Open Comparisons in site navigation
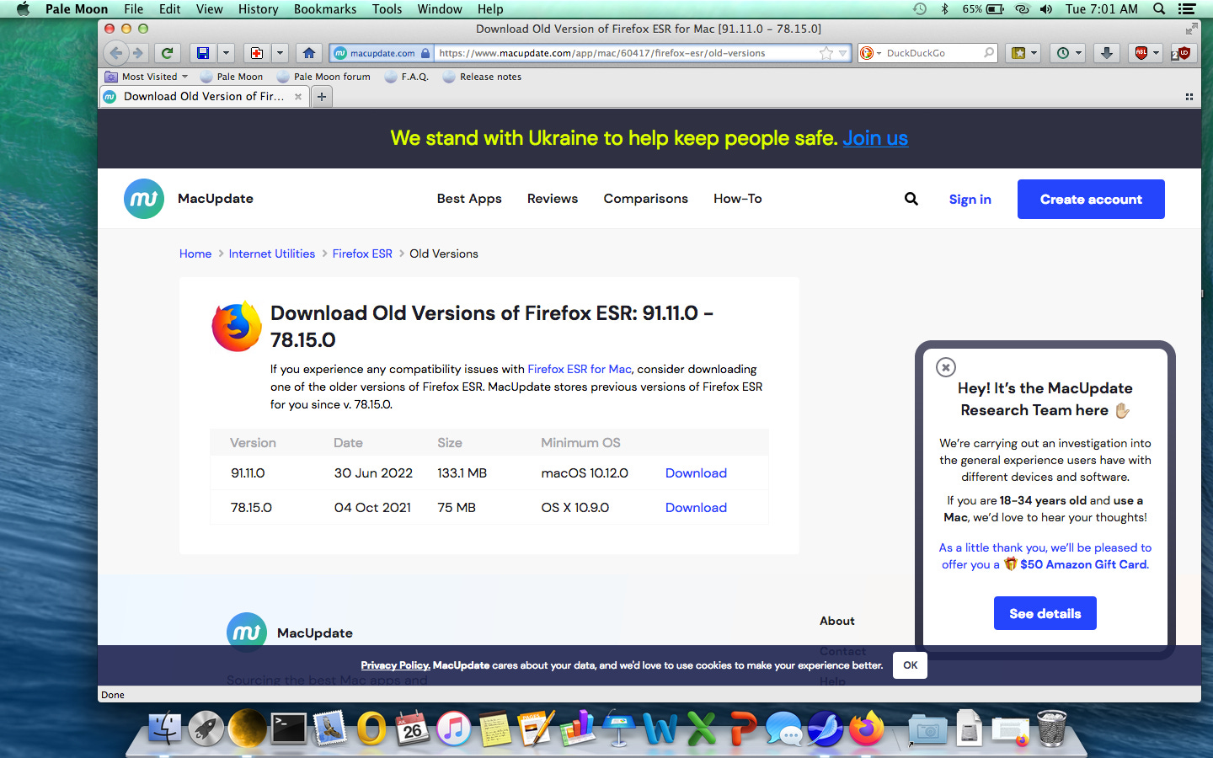Viewport: 1213px width, 758px height. click(645, 199)
